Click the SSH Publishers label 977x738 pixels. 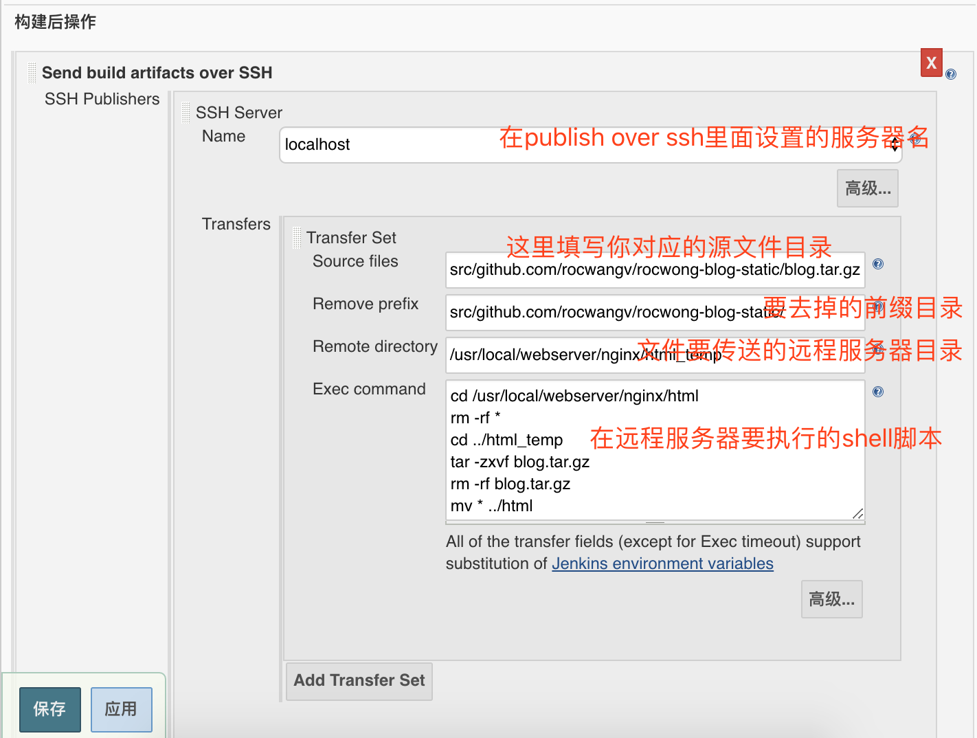(x=102, y=99)
